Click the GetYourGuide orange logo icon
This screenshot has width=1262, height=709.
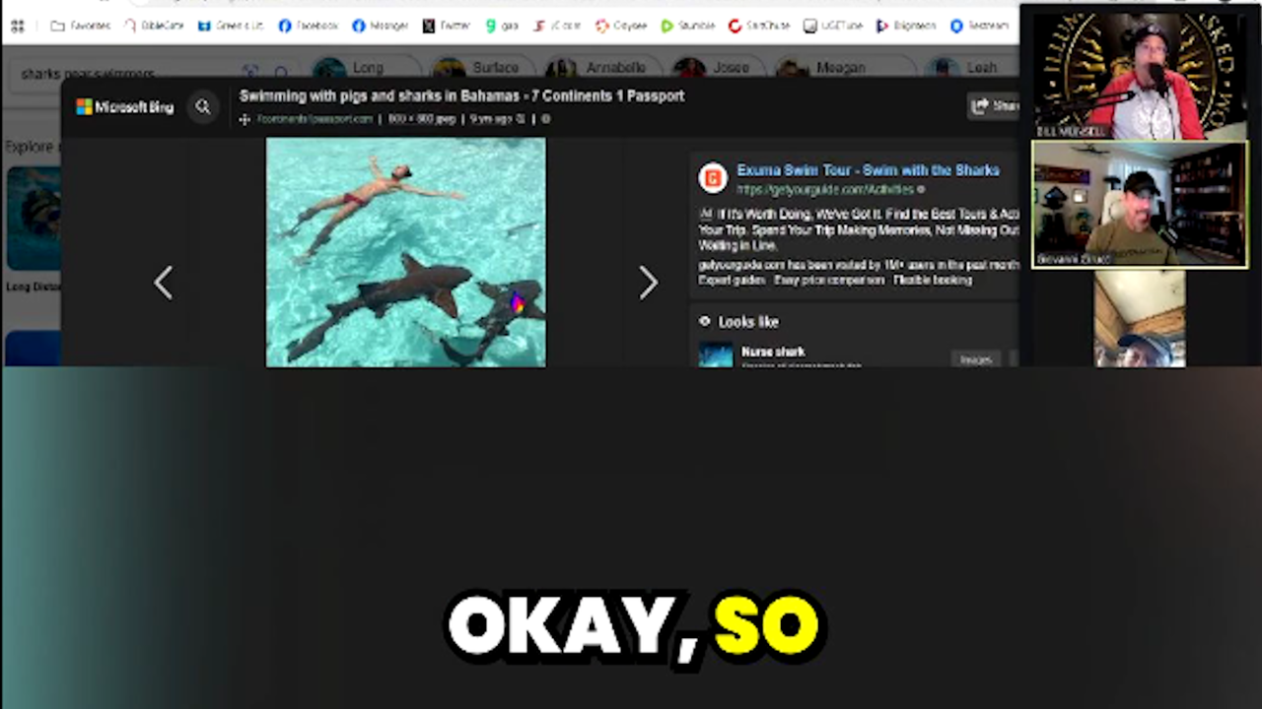point(713,178)
